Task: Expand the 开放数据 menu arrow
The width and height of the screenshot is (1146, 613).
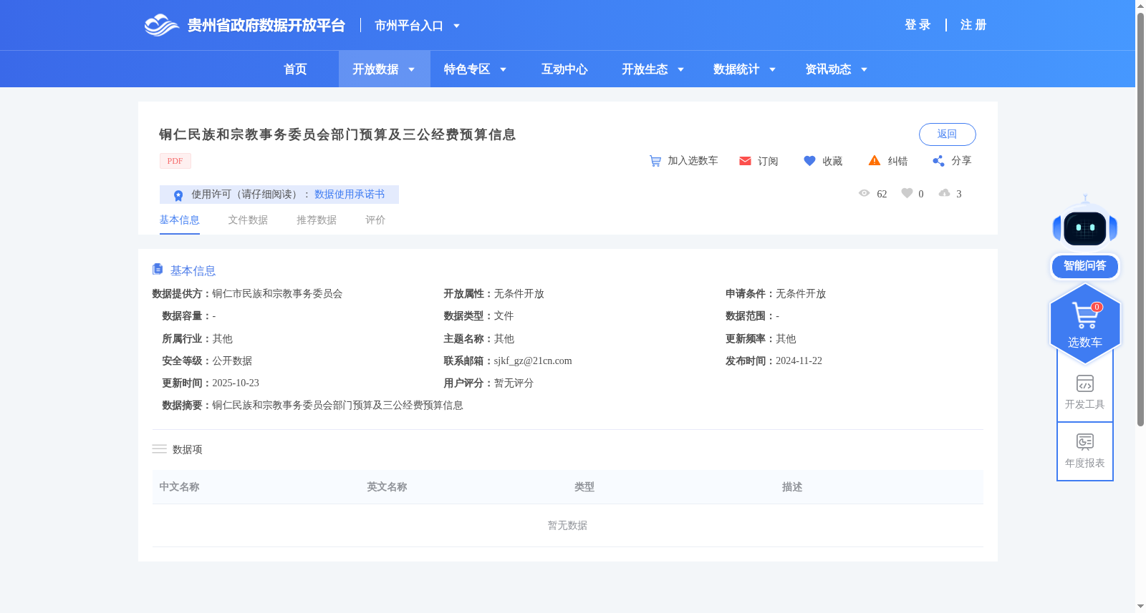Action: 411,70
